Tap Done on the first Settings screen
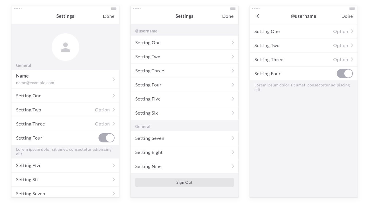The height and width of the screenshot is (203, 369). (x=109, y=16)
